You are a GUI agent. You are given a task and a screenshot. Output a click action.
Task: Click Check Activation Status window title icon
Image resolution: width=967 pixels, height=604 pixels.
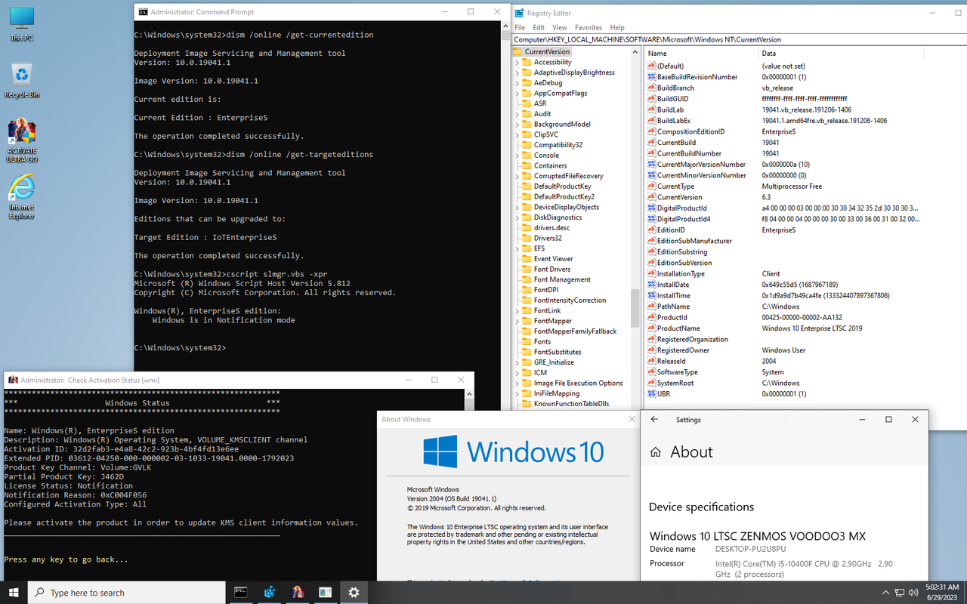pyautogui.click(x=13, y=380)
